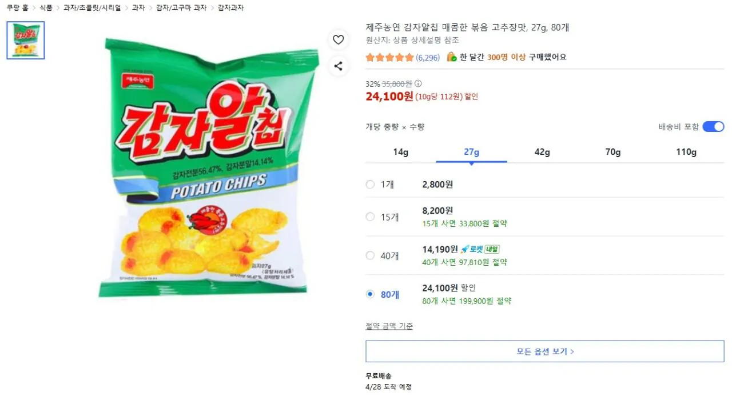Click the 절약 금액 기준 link
This screenshot has width=732, height=396.
pyautogui.click(x=389, y=325)
